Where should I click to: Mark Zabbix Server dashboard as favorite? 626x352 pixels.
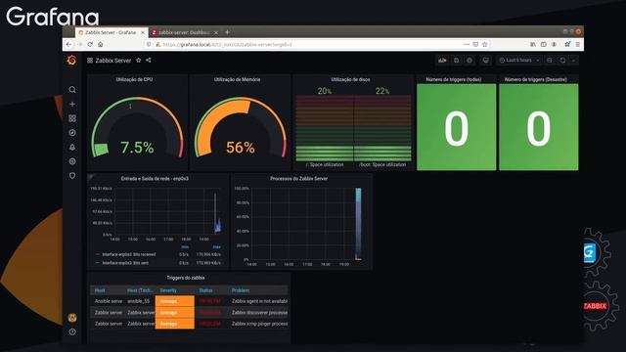point(139,61)
